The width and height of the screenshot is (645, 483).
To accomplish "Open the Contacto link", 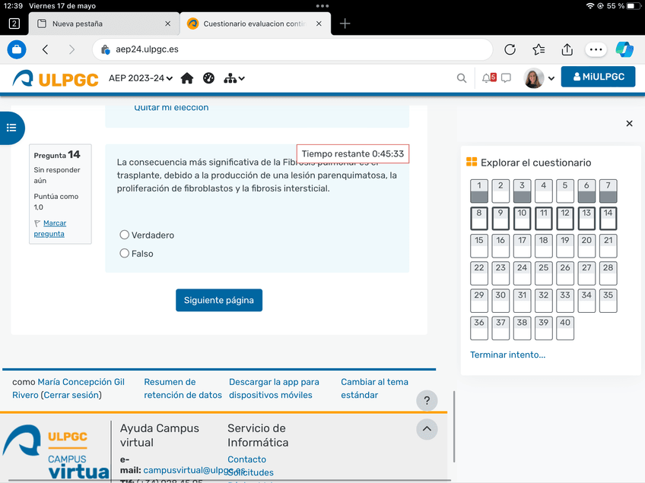I will click(x=246, y=459).
